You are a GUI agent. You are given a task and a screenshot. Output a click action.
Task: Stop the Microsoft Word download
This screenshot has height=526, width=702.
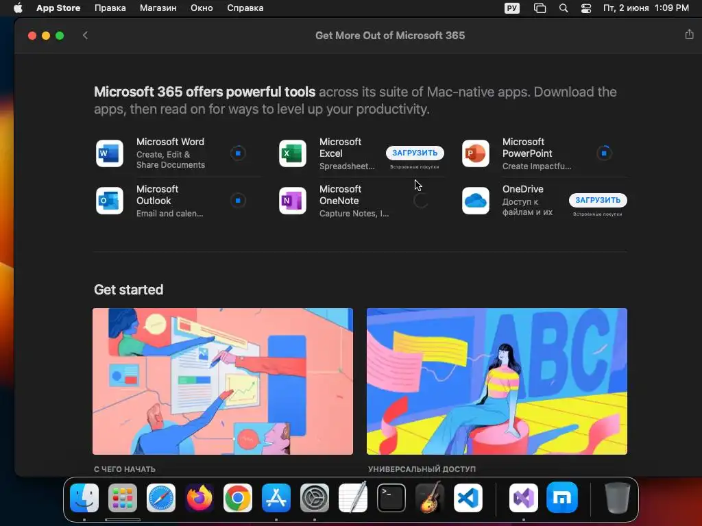238,153
